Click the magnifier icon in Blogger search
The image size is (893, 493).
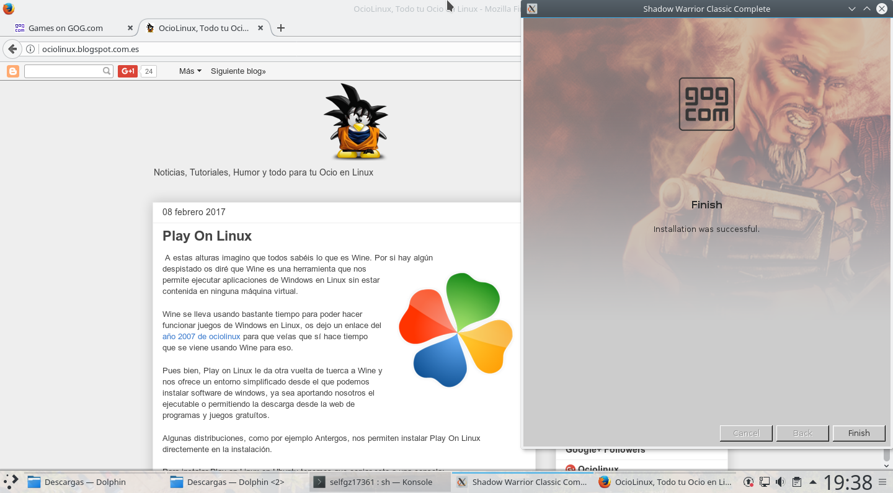tap(107, 71)
